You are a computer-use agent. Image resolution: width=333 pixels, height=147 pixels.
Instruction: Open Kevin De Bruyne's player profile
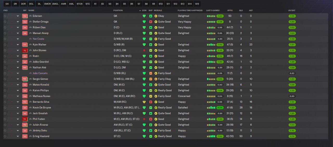pyautogui.click(x=42, y=108)
